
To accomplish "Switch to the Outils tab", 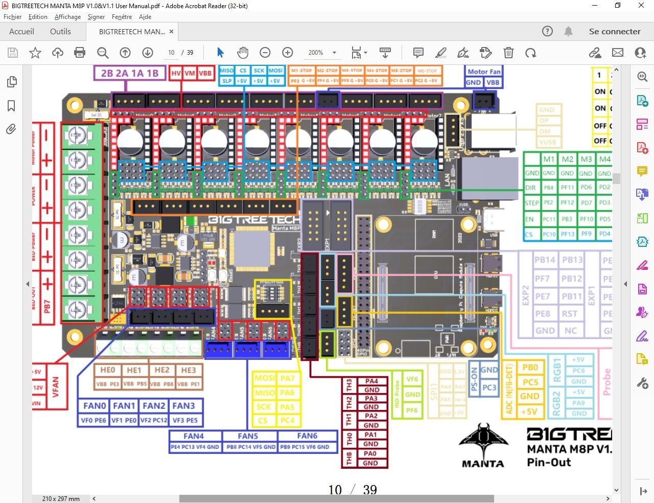I will [60, 31].
